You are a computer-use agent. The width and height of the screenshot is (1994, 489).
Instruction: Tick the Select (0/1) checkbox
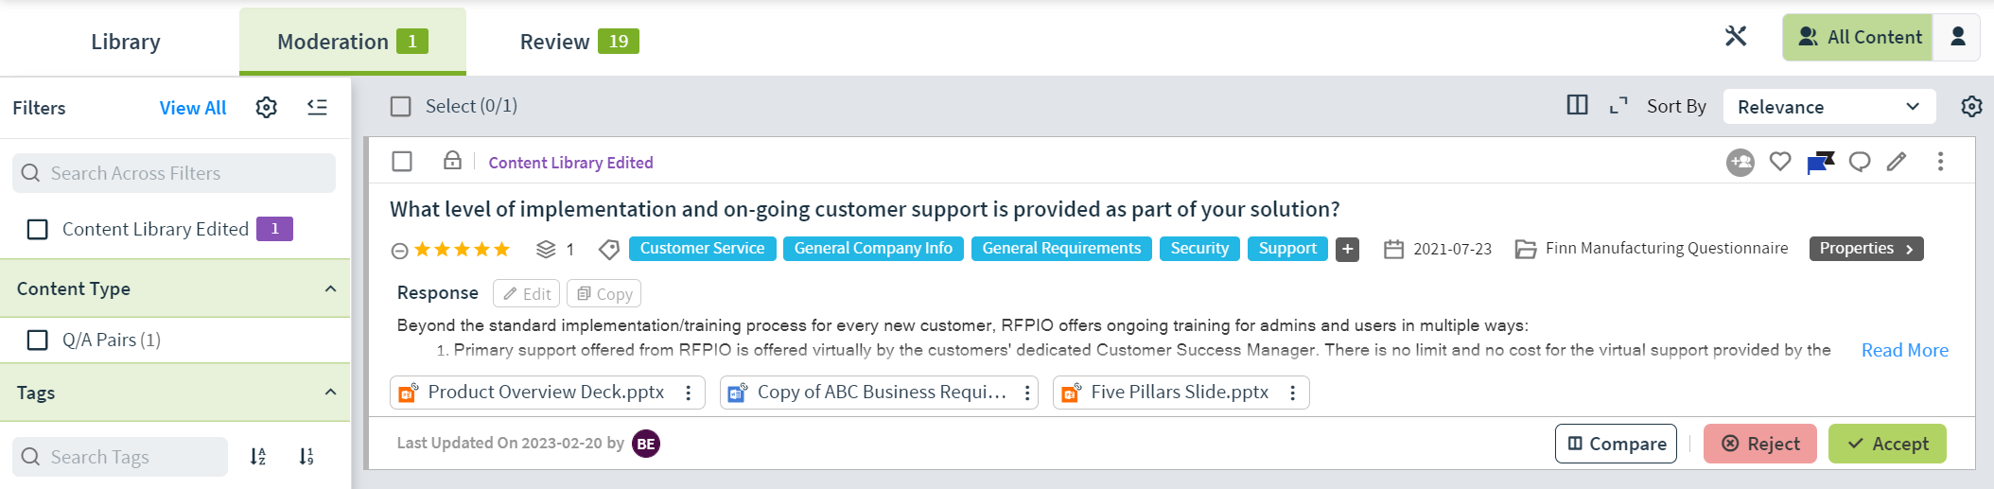point(401,106)
